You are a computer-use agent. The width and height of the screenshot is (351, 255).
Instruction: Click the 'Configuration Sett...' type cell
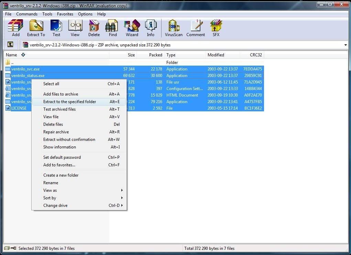tap(185, 89)
